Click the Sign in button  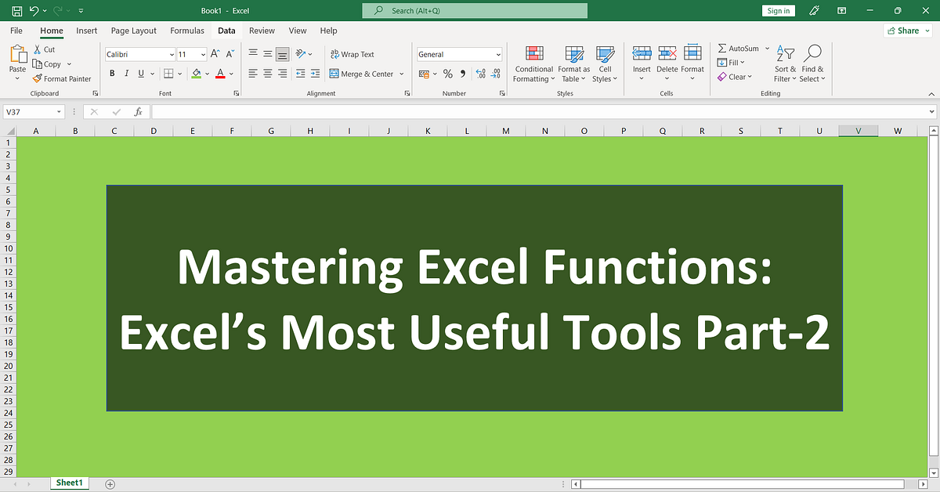pyautogui.click(x=778, y=10)
